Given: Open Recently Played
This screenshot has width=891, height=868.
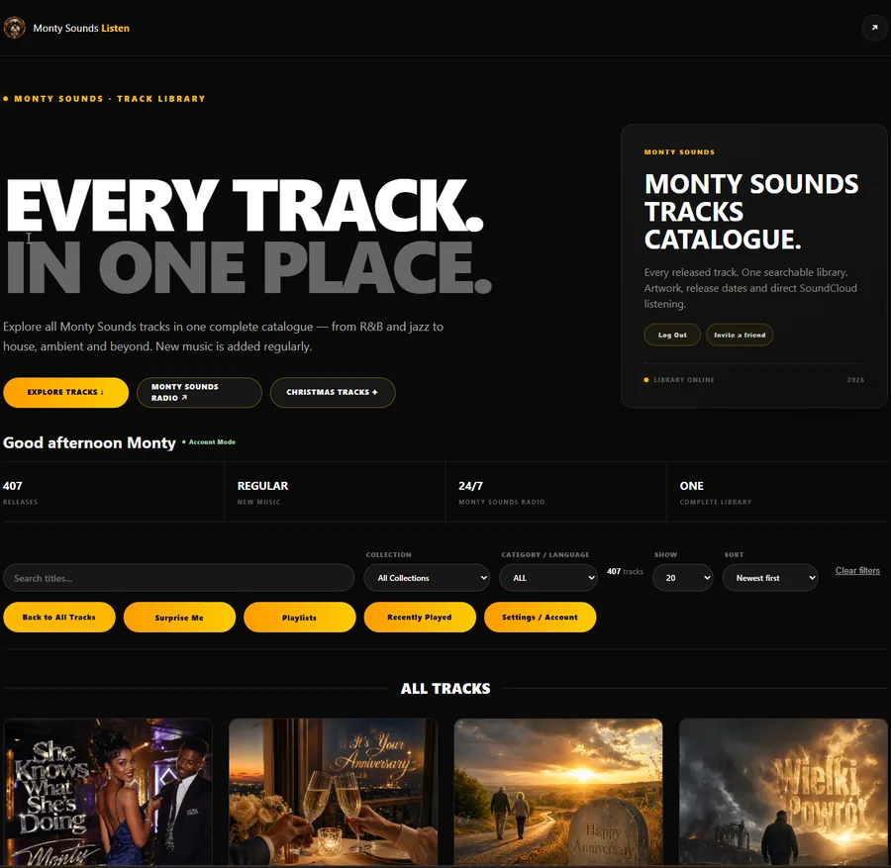Looking at the screenshot, I should tap(420, 618).
